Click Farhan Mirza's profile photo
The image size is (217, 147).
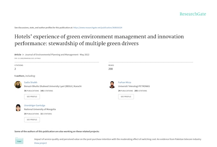tap(112, 85)
